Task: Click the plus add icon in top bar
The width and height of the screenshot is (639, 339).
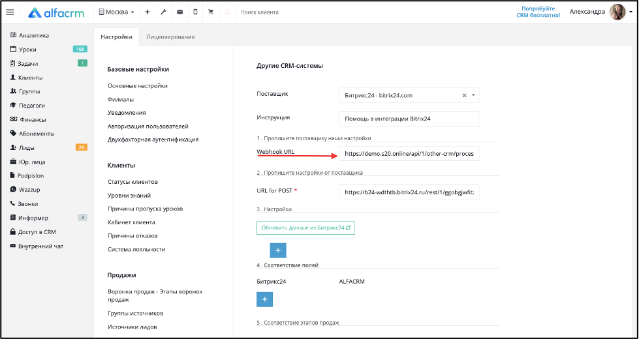Action: point(147,12)
